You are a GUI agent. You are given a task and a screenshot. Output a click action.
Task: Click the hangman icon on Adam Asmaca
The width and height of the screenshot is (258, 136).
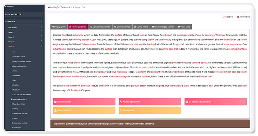55,110
